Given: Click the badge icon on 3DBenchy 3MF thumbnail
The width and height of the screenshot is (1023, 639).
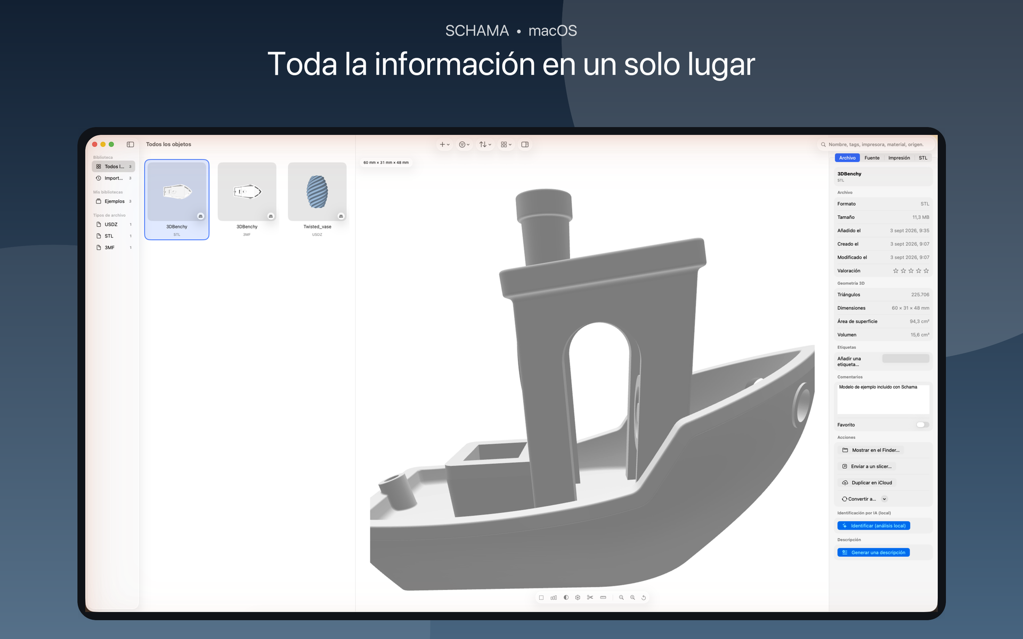Looking at the screenshot, I should (x=271, y=216).
